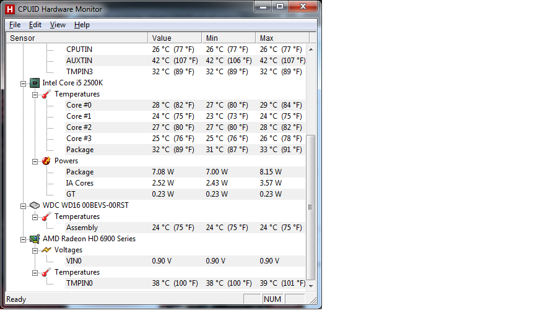Image resolution: width=535 pixels, height=334 pixels.
Task: Open the File menu
Action: [15, 25]
